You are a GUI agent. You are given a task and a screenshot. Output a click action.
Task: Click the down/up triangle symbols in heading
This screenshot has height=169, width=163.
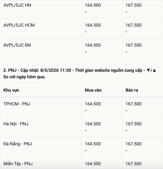pos(151,70)
